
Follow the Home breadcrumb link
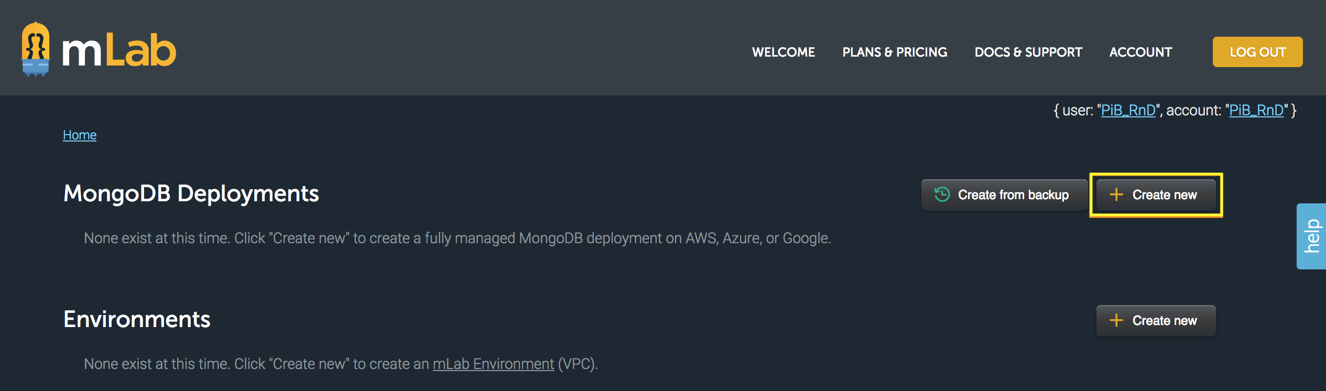click(x=80, y=135)
